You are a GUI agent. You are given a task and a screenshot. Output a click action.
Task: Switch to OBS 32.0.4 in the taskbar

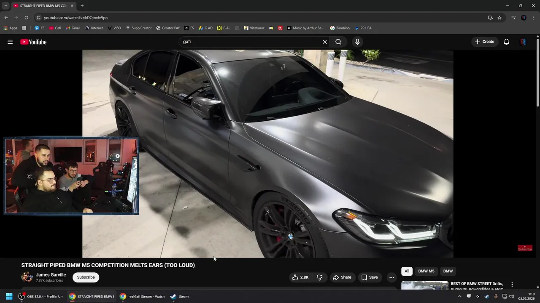tap(41, 296)
